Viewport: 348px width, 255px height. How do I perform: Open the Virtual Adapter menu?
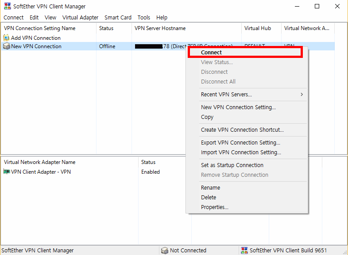pos(80,18)
